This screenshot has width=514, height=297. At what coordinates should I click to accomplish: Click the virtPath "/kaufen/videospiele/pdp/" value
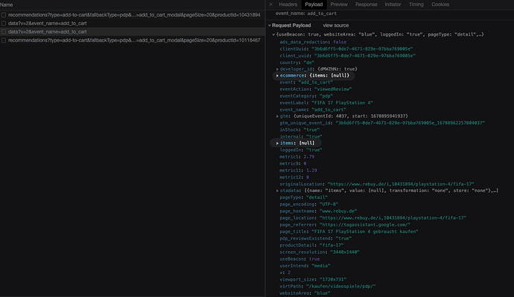point(340,286)
